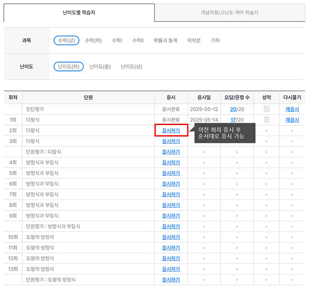Click 재응시 link for 1회 다항식
This screenshot has width=310, height=287.
[x=292, y=120]
